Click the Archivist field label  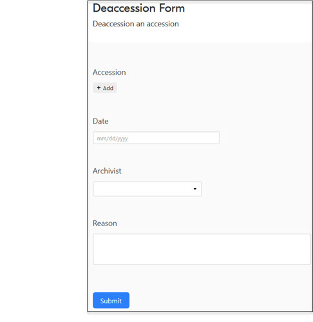coord(107,171)
